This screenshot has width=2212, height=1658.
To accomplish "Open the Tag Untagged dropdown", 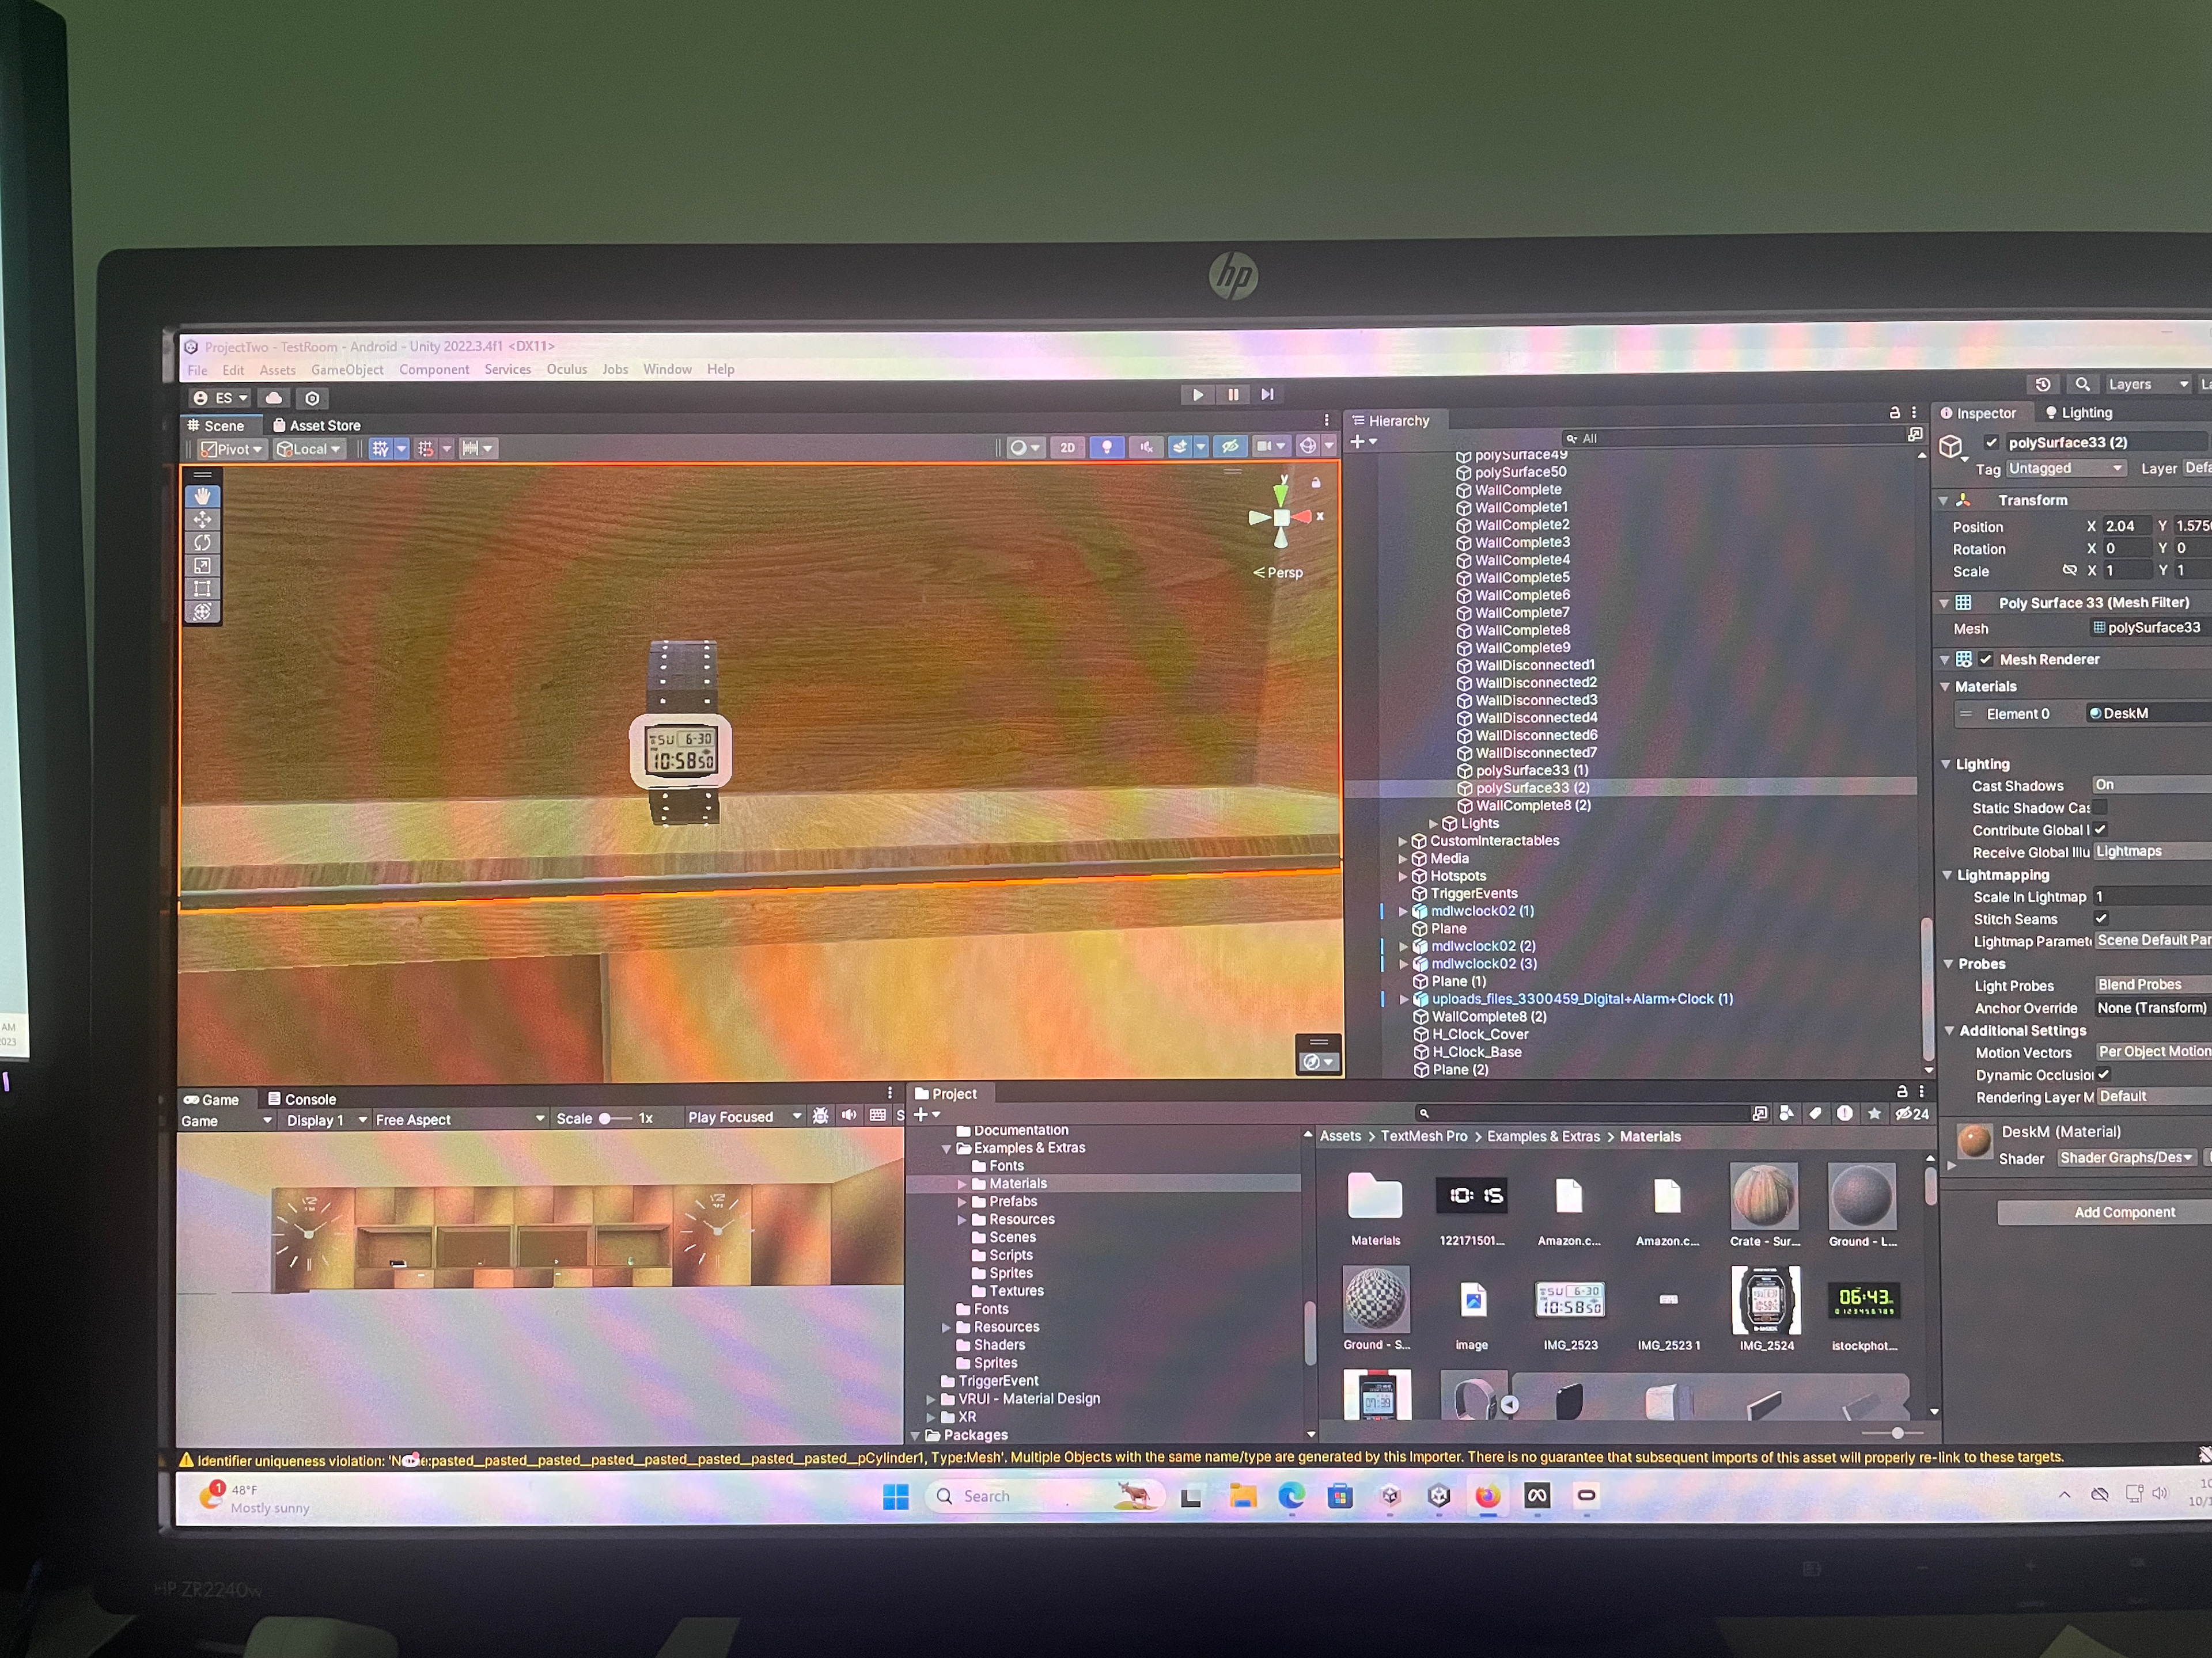I will (2066, 467).
